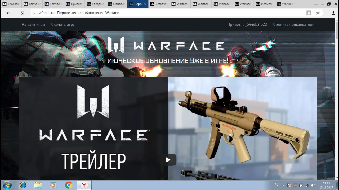The height and width of the screenshot is (190, 339).
Task: Open the Windows Start menu
Action: pos(7,185)
